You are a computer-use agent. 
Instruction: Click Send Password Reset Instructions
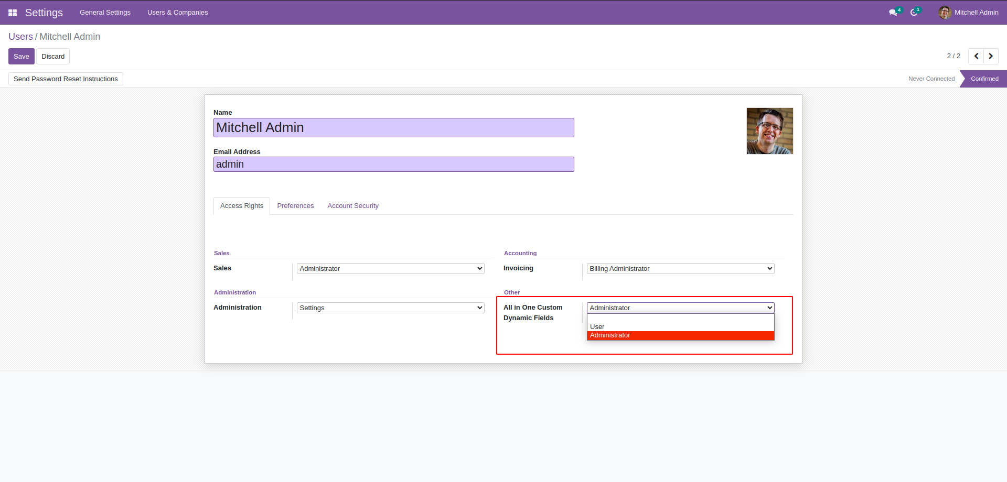click(66, 79)
